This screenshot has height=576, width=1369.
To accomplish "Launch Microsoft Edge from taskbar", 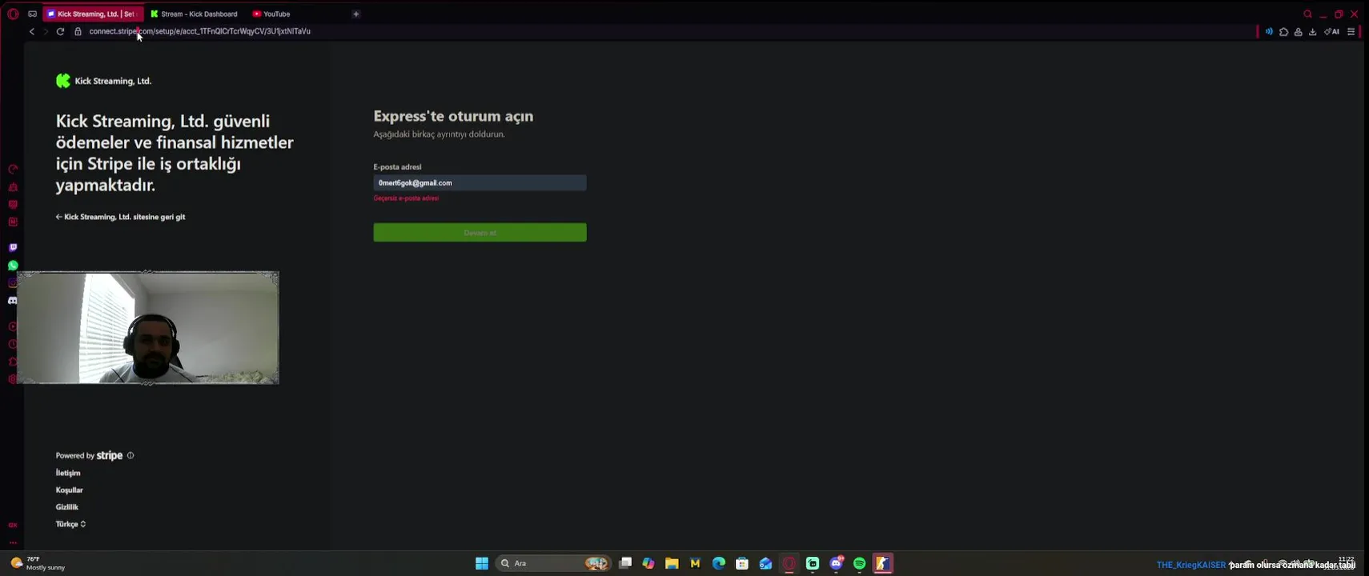I will click(x=719, y=563).
